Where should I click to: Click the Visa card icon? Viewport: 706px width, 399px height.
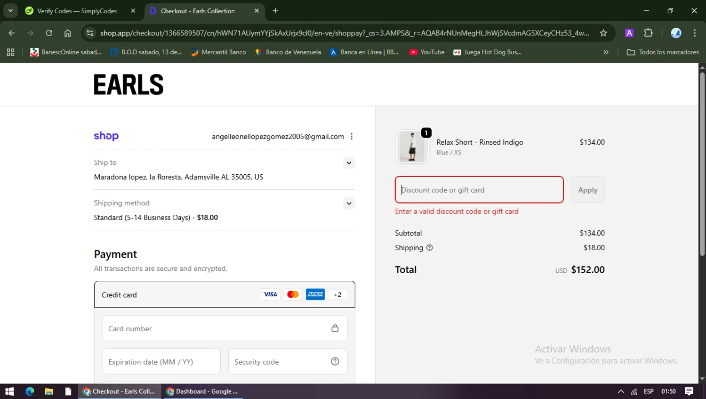270,294
